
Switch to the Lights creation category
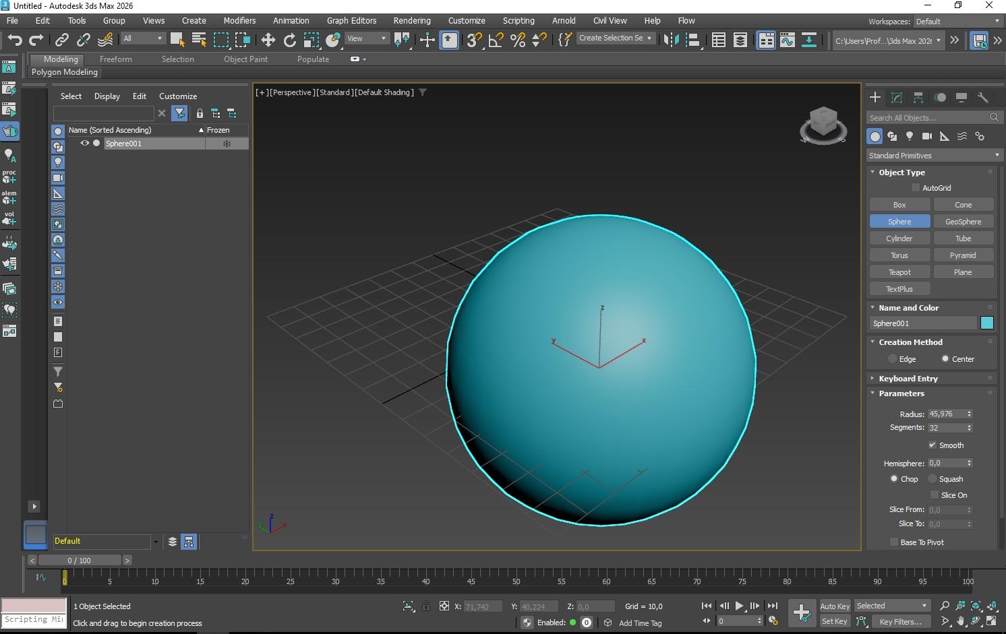[x=910, y=136]
